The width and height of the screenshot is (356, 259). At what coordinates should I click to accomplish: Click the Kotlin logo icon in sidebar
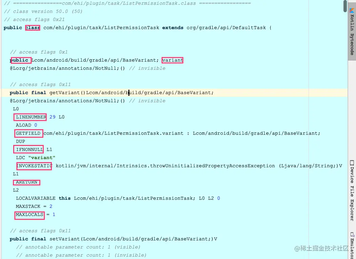(352, 10)
